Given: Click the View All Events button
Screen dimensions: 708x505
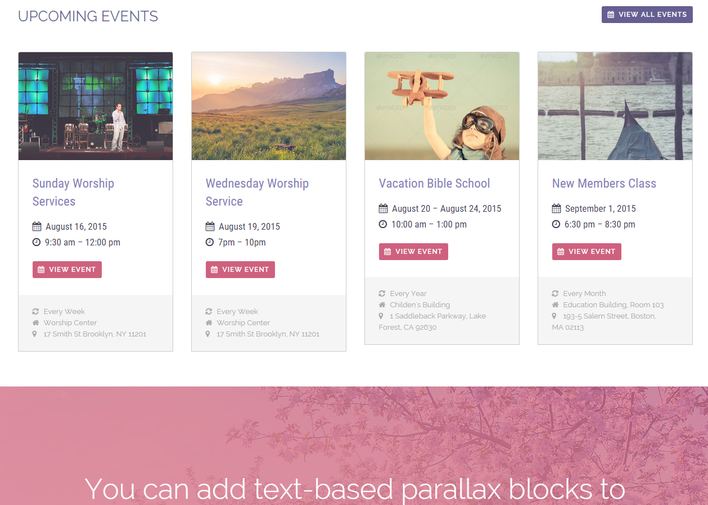Looking at the screenshot, I should point(647,15).
